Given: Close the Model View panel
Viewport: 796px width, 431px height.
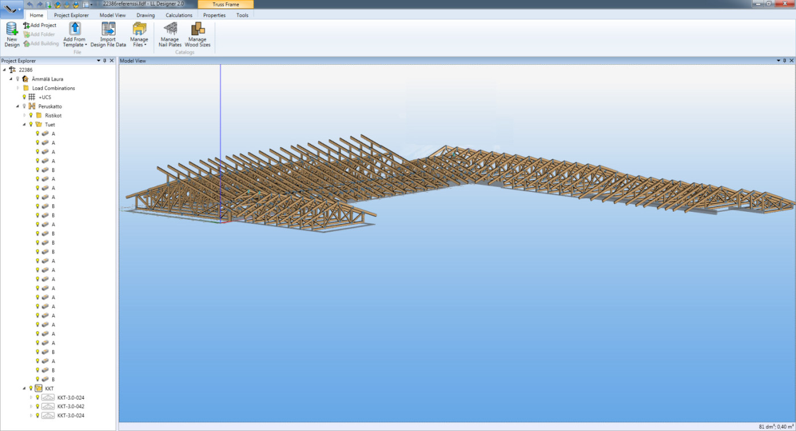Looking at the screenshot, I should (791, 61).
